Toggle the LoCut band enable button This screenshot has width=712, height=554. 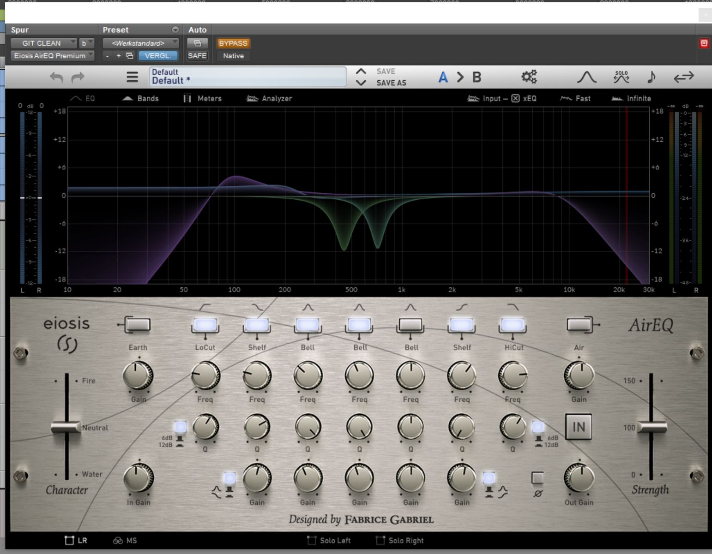[x=205, y=325]
